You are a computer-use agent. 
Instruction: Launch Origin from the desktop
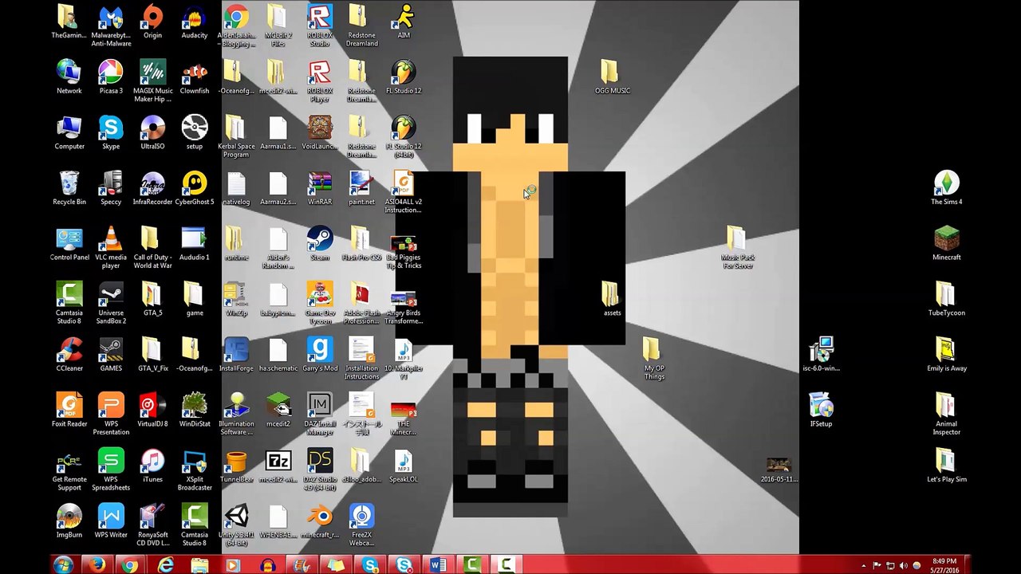[x=152, y=22]
